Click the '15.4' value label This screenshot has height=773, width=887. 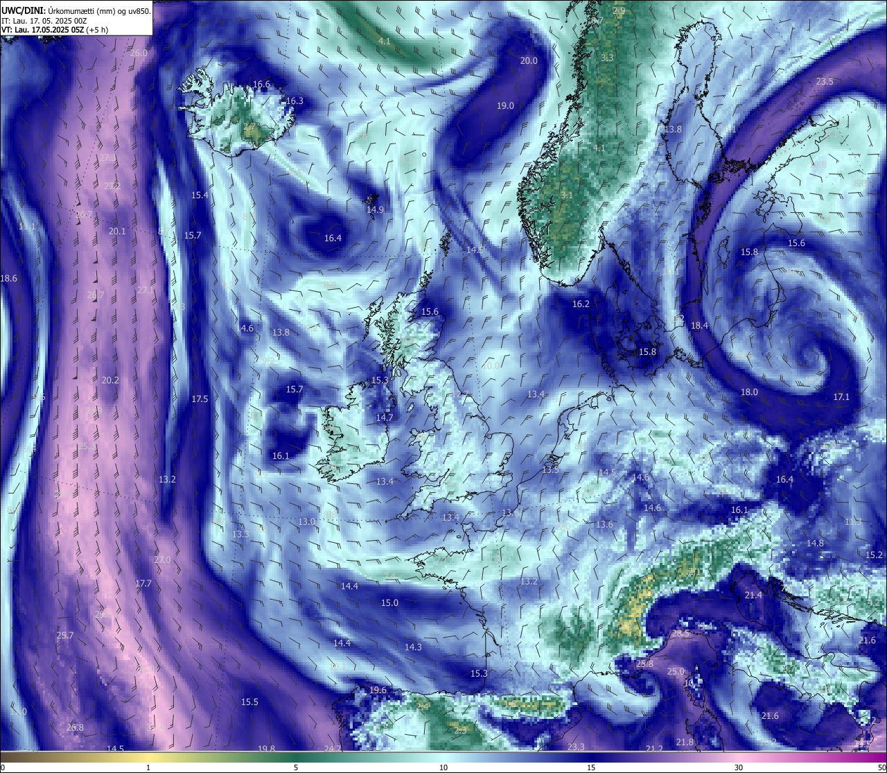pos(200,196)
